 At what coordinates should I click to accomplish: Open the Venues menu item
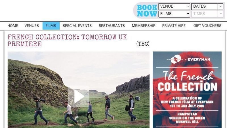32,26
